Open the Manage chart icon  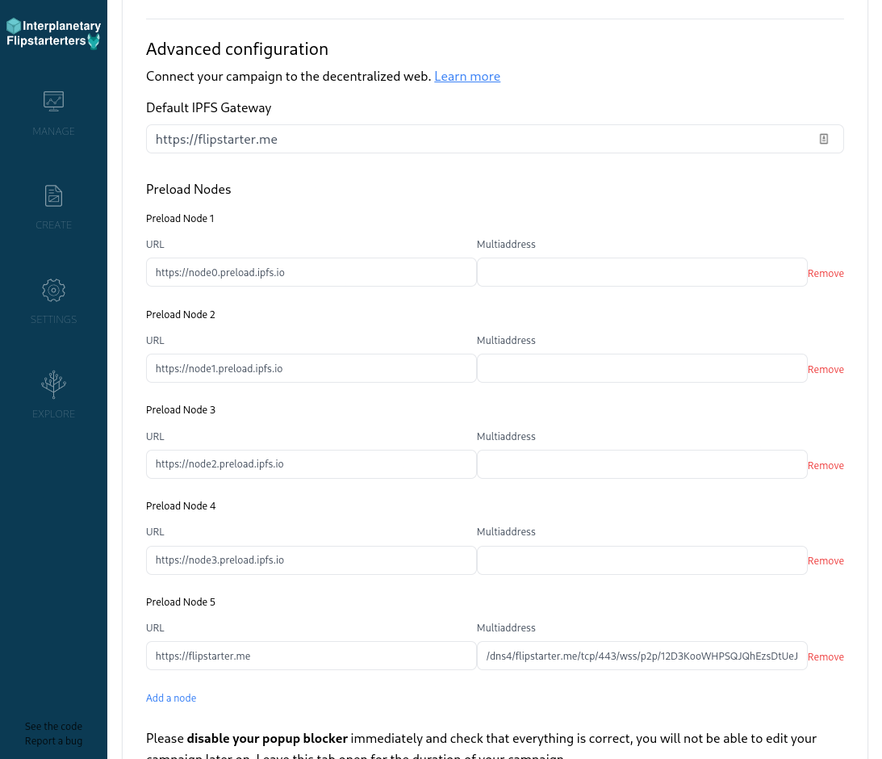click(53, 101)
